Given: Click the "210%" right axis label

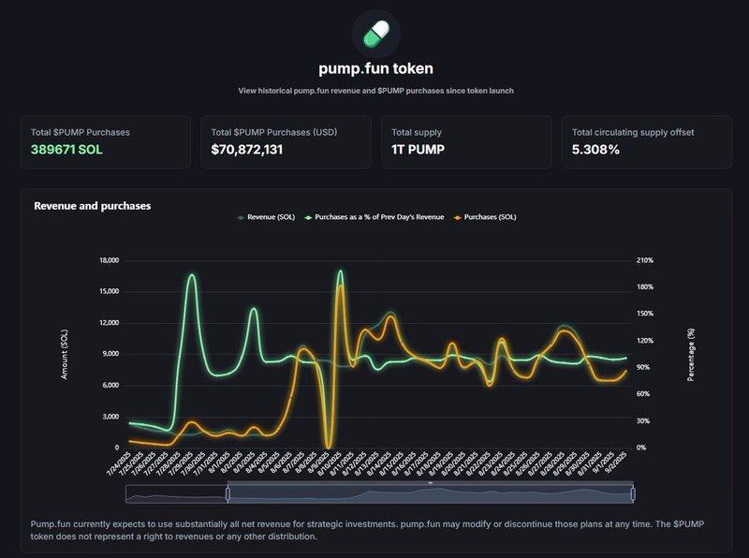Looking at the screenshot, I should pyautogui.click(x=645, y=260).
